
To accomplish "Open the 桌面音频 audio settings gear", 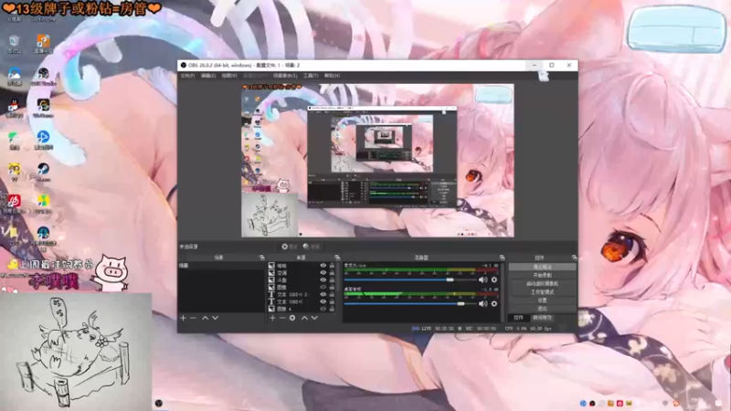I will click(494, 304).
